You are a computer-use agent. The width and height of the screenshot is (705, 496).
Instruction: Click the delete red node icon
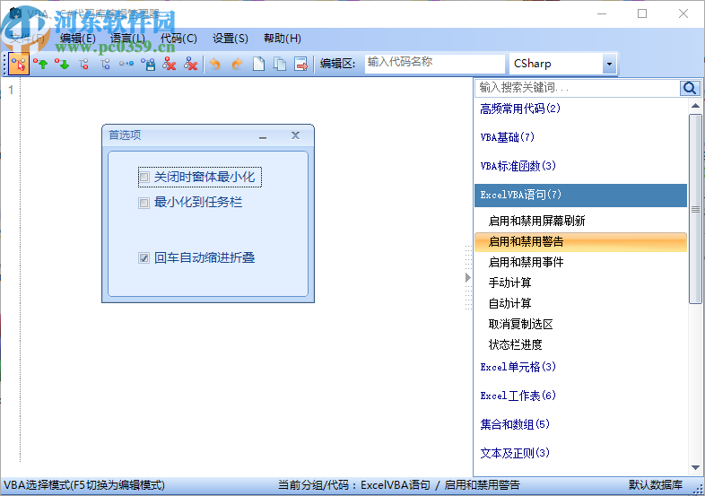click(x=169, y=64)
